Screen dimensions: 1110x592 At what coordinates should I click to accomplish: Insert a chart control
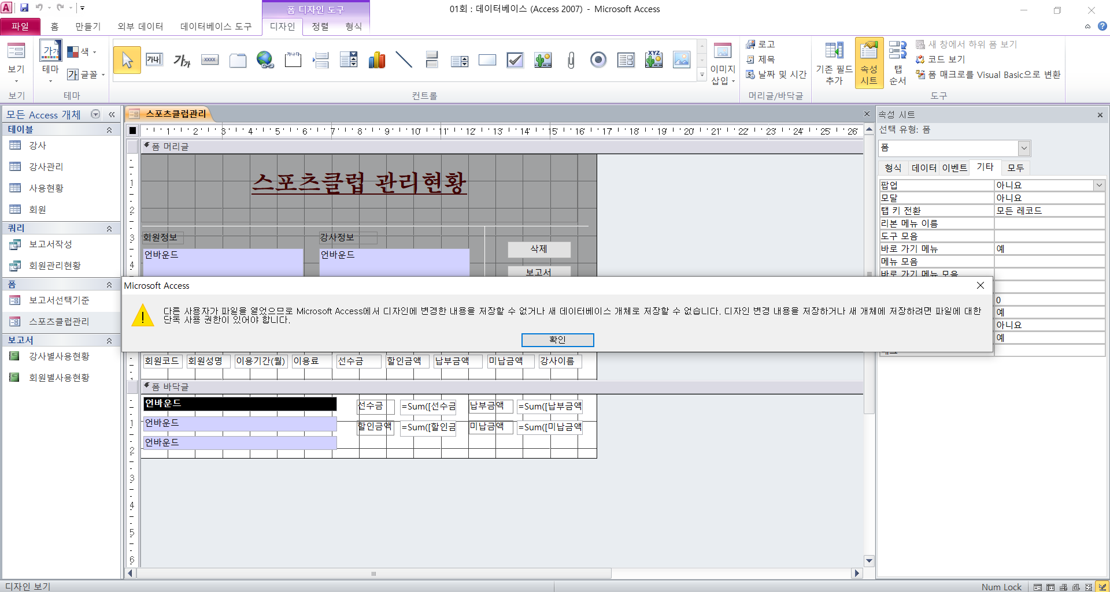(376, 59)
